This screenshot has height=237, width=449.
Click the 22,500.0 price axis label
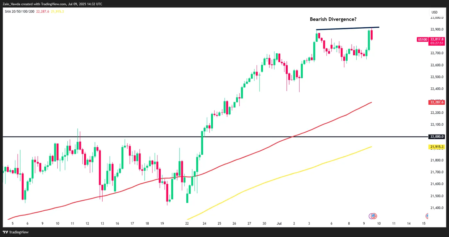click(437, 77)
